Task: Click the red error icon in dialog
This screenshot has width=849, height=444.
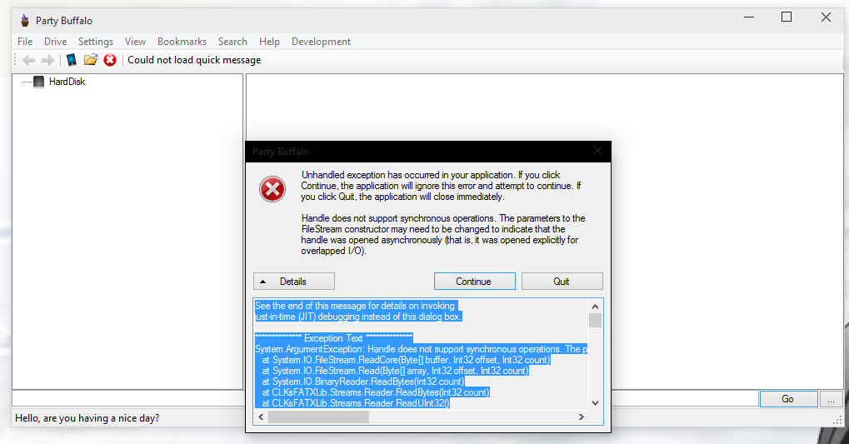Action: point(272,190)
